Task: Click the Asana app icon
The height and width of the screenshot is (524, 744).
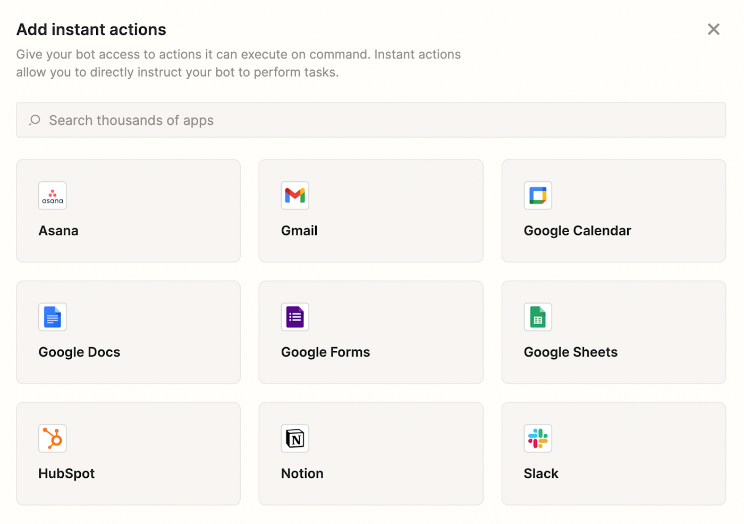Action: pyautogui.click(x=53, y=196)
